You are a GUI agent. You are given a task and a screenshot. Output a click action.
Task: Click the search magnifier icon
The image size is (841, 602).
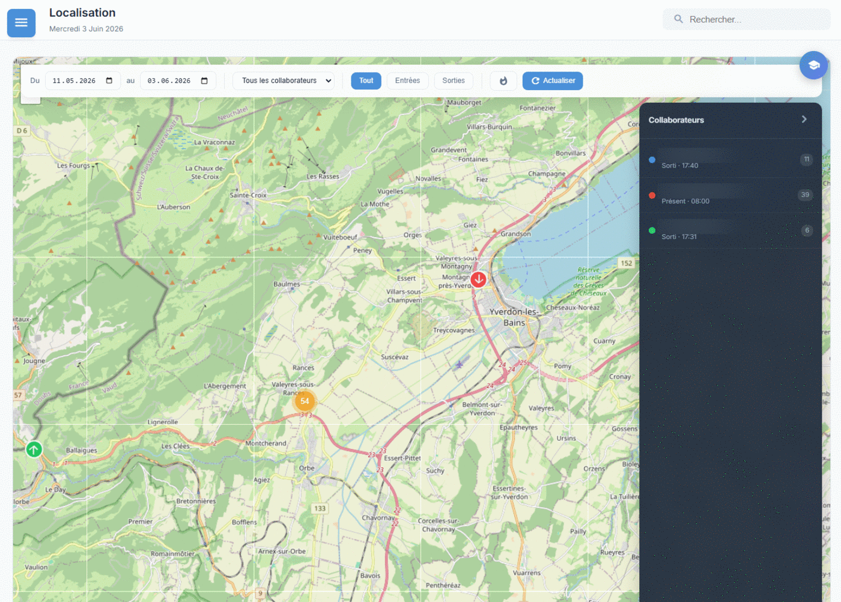pyautogui.click(x=678, y=19)
